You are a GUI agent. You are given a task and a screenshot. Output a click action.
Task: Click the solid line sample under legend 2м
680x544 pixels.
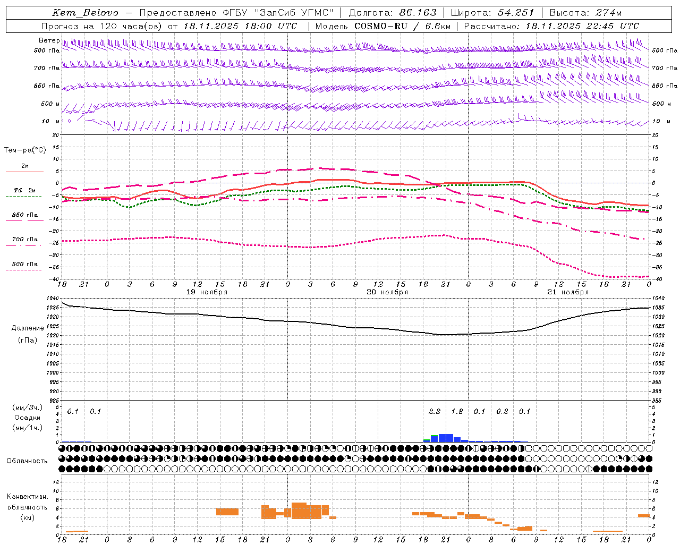click(24, 172)
